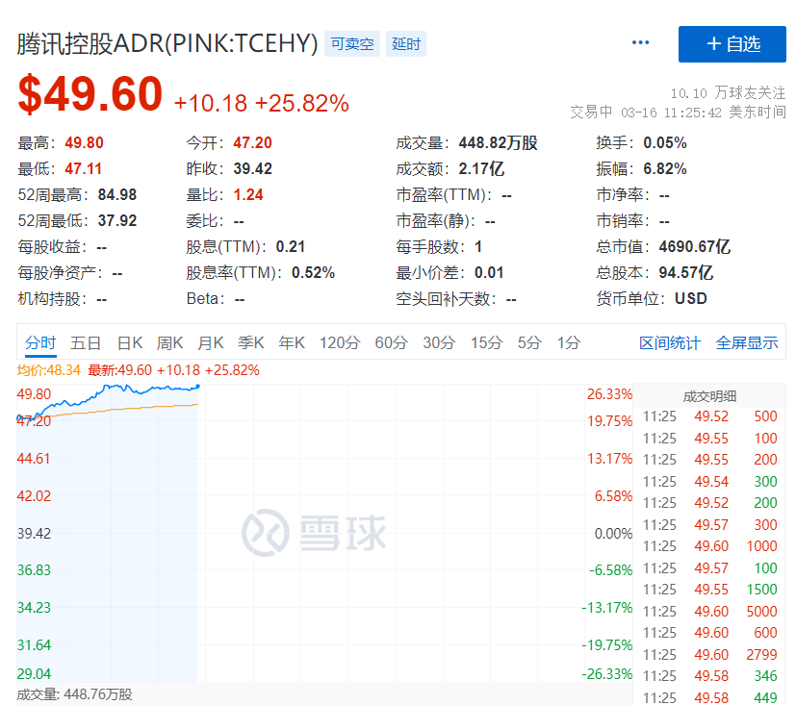The image size is (796, 705).
Task: Click the 52周最高 value 84.98
Action: pos(117,194)
